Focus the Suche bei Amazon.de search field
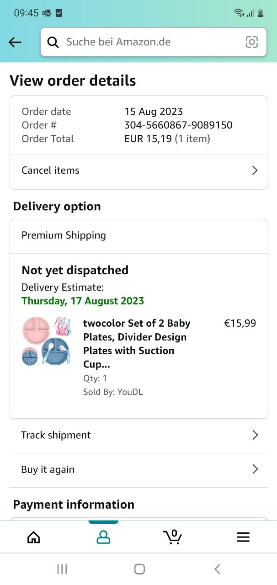The image size is (277, 585). point(146,43)
